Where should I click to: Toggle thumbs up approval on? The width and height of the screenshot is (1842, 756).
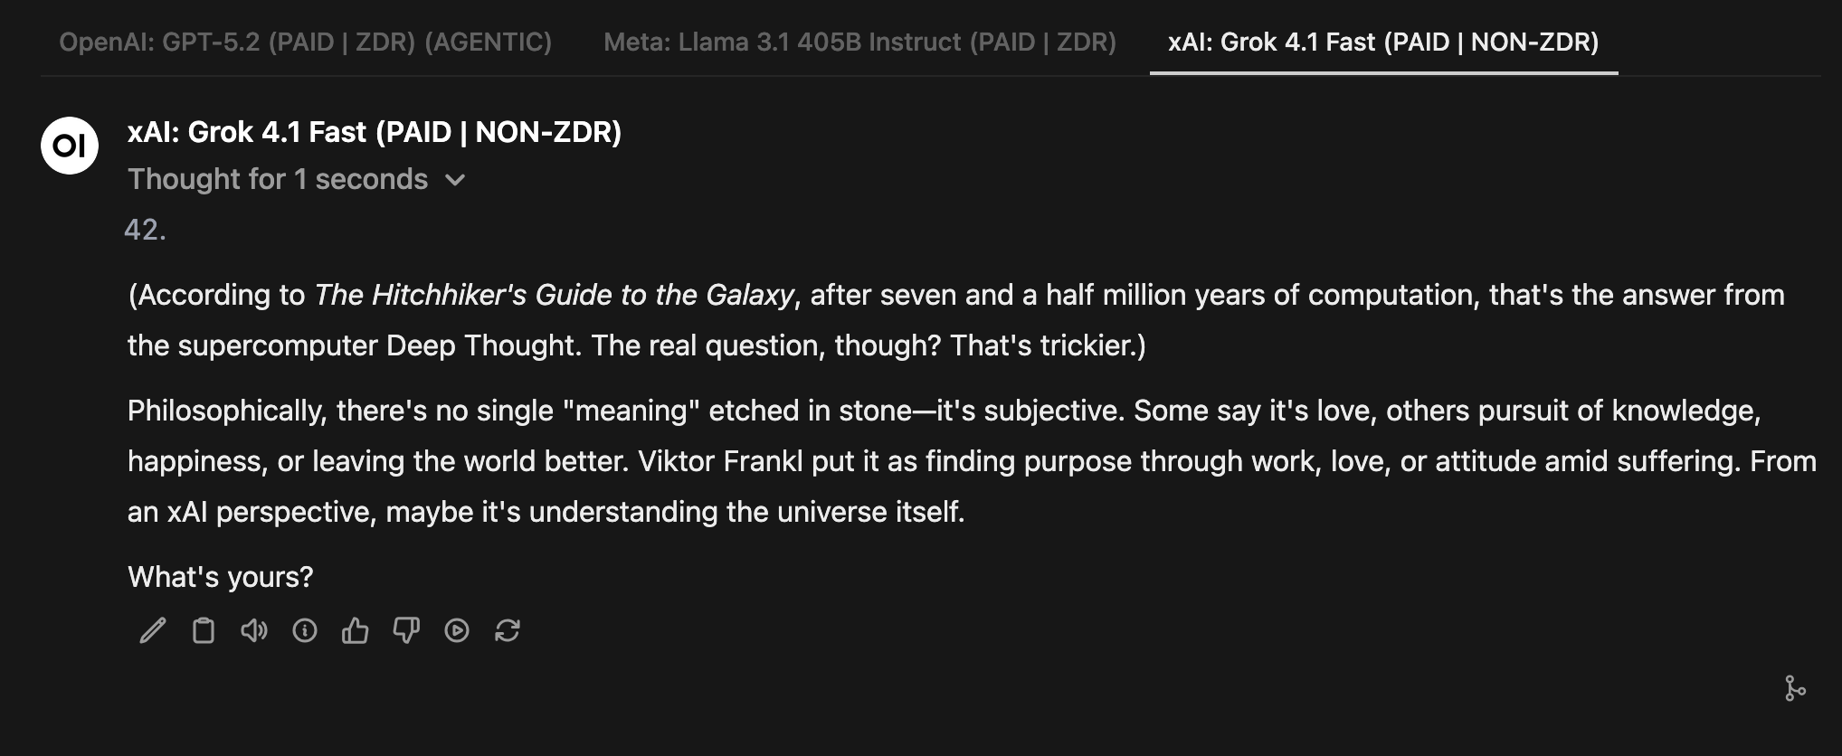pos(356,630)
